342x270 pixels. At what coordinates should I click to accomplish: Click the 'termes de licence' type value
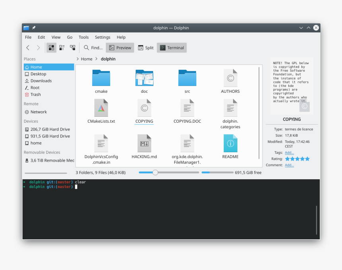tap(299, 129)
